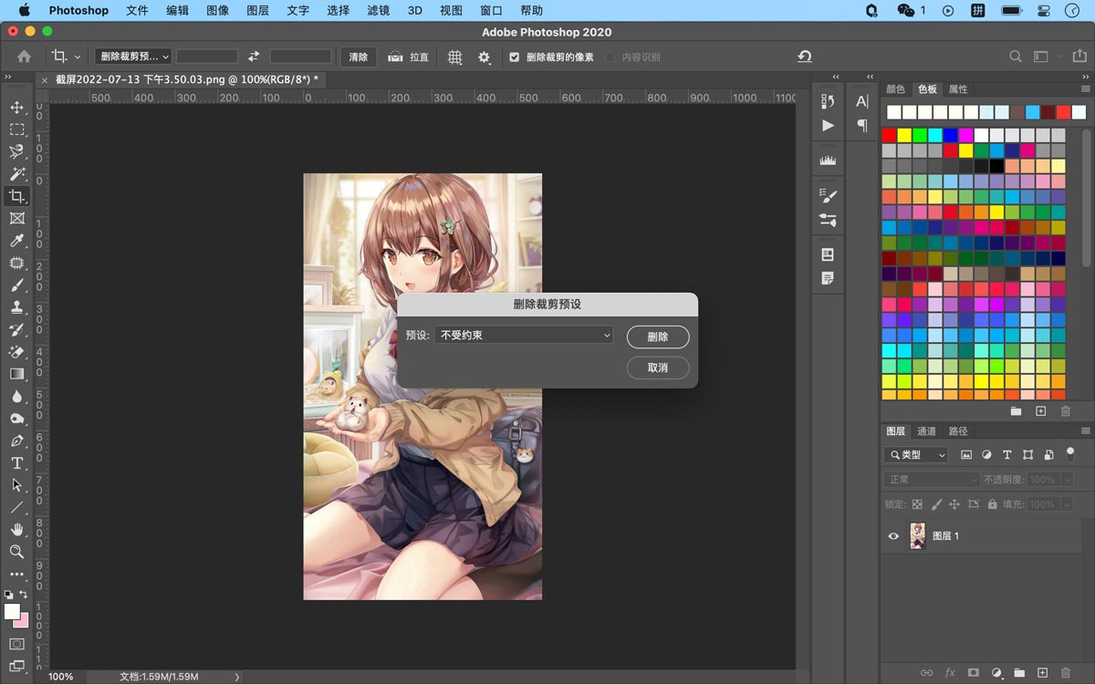
Task: Click the foreground color swatch
Action: [x=12, y=611]
